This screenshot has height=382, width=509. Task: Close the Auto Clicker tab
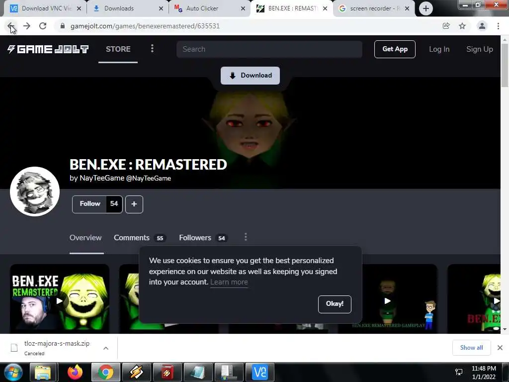[243, 8]
